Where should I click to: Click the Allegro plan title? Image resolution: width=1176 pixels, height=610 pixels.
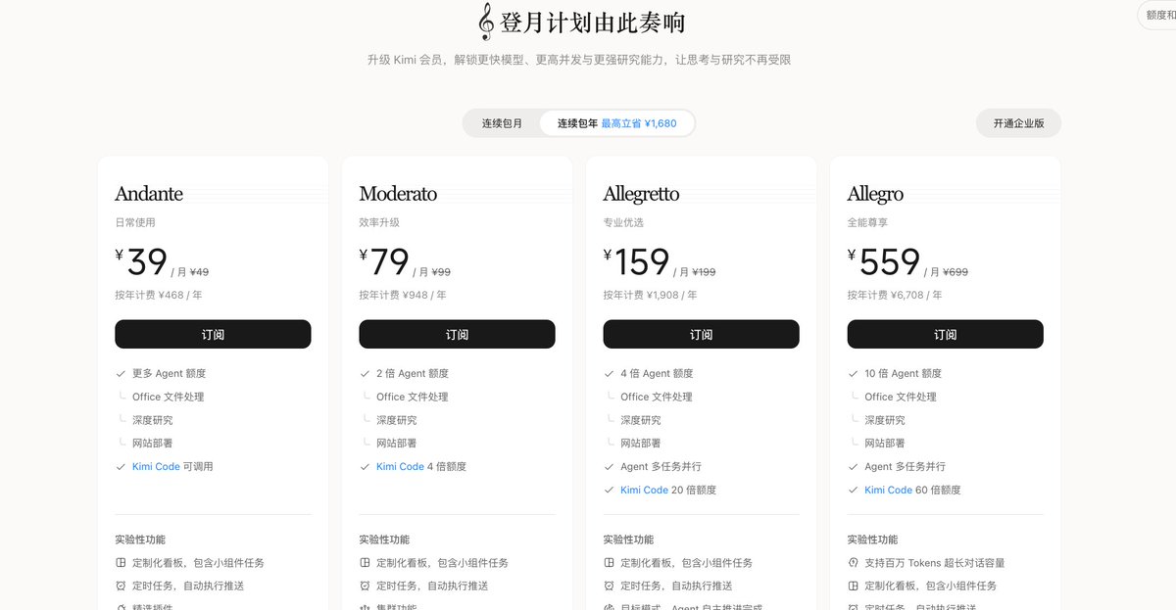tap(875, 194)
